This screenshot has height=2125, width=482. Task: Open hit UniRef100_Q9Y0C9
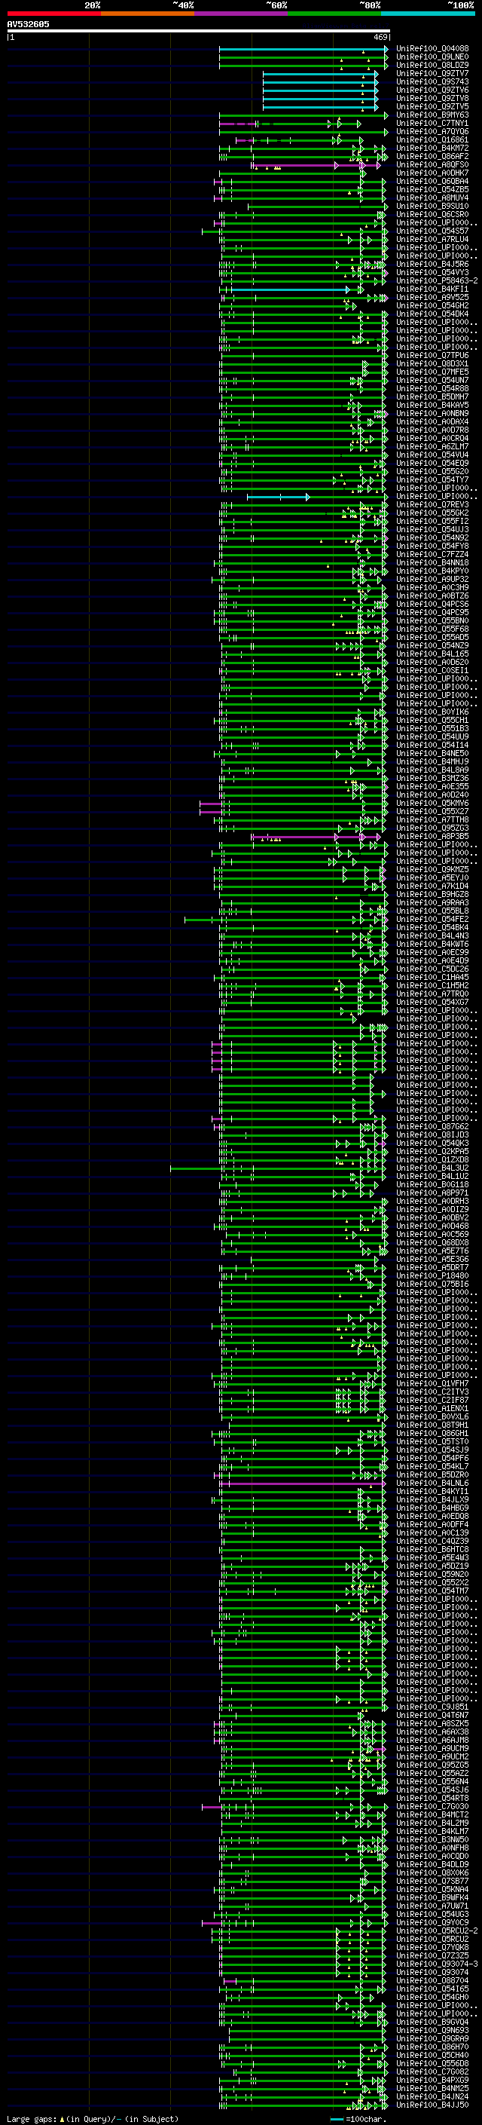[x=432, y=1922]
